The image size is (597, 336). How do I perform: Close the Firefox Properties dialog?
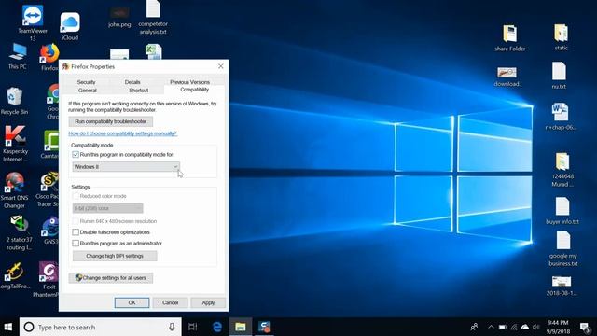click(220, 66)
